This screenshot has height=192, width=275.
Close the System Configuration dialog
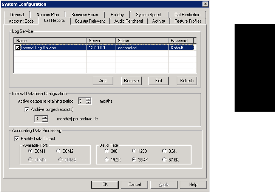[x=205, y=4]
